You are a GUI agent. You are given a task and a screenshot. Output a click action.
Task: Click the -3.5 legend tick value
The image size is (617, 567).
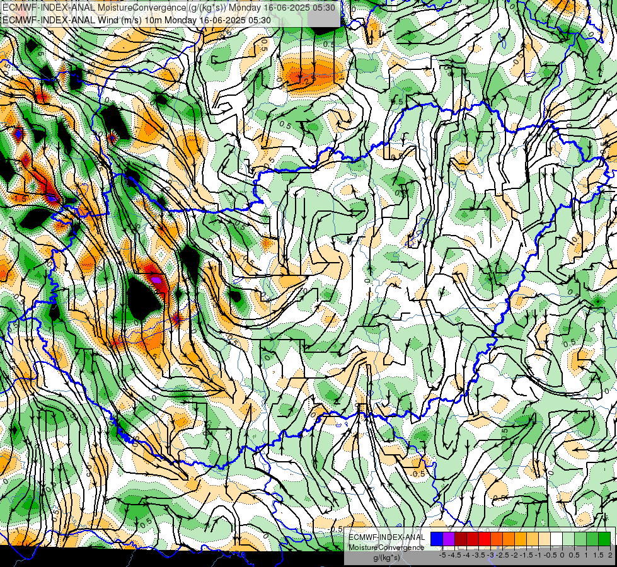tap(478, 555)
